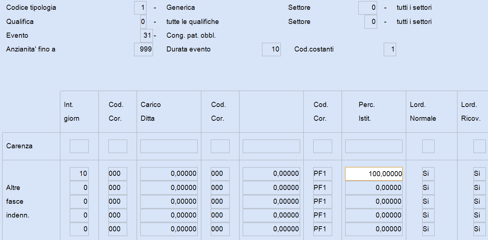Select Lord. Normale field in the fasce row

pos(428,202)
